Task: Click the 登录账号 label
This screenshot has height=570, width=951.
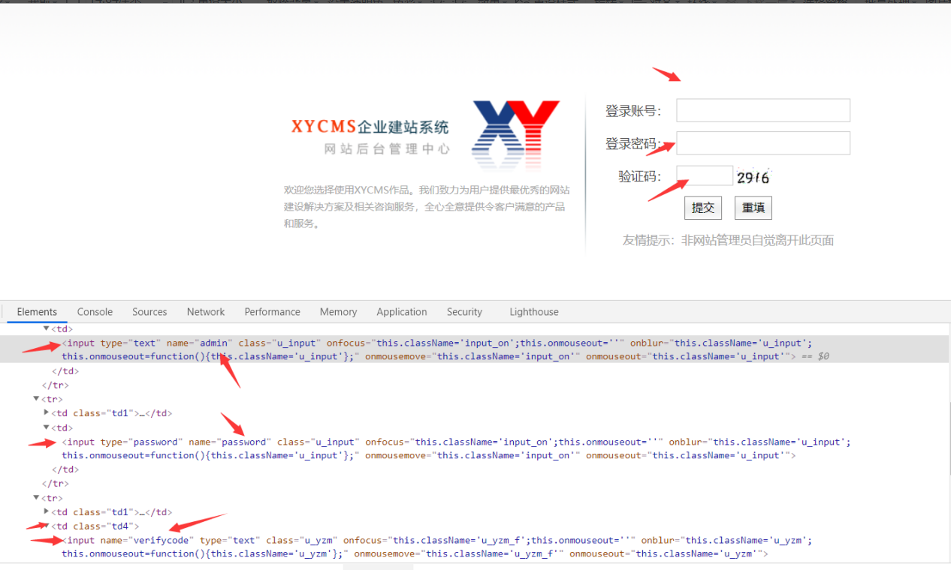Action: tap(633, 111)
